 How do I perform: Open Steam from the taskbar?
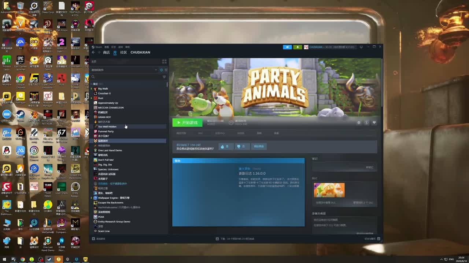(x=49, y=259)
